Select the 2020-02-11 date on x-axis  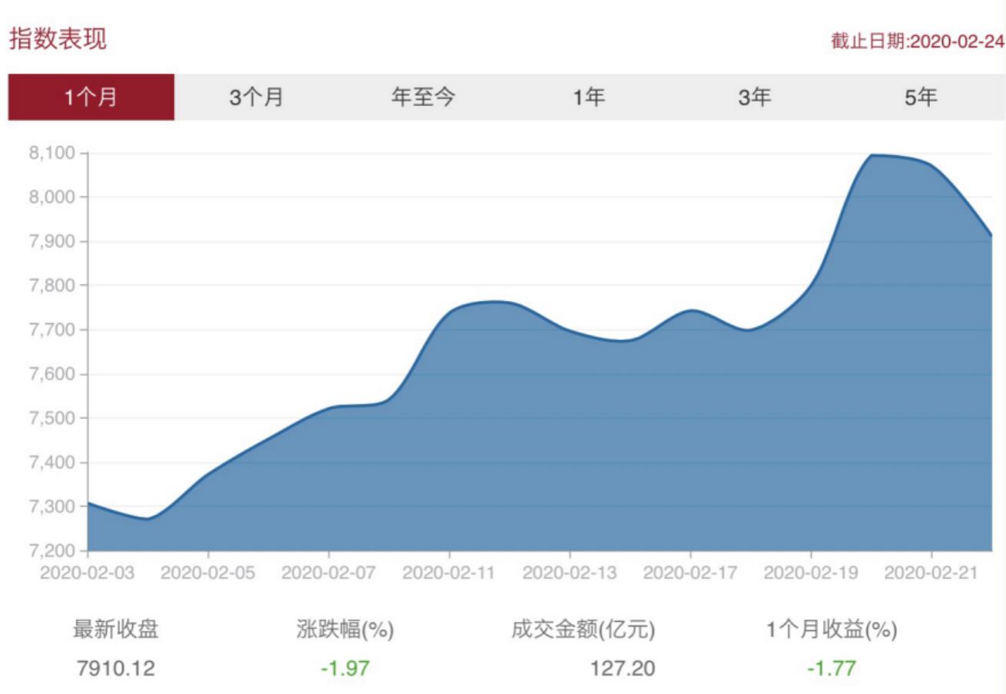(449, 573)
